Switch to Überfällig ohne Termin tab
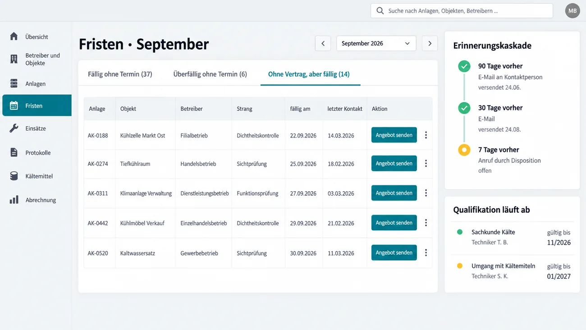 [x=210, y=74]
